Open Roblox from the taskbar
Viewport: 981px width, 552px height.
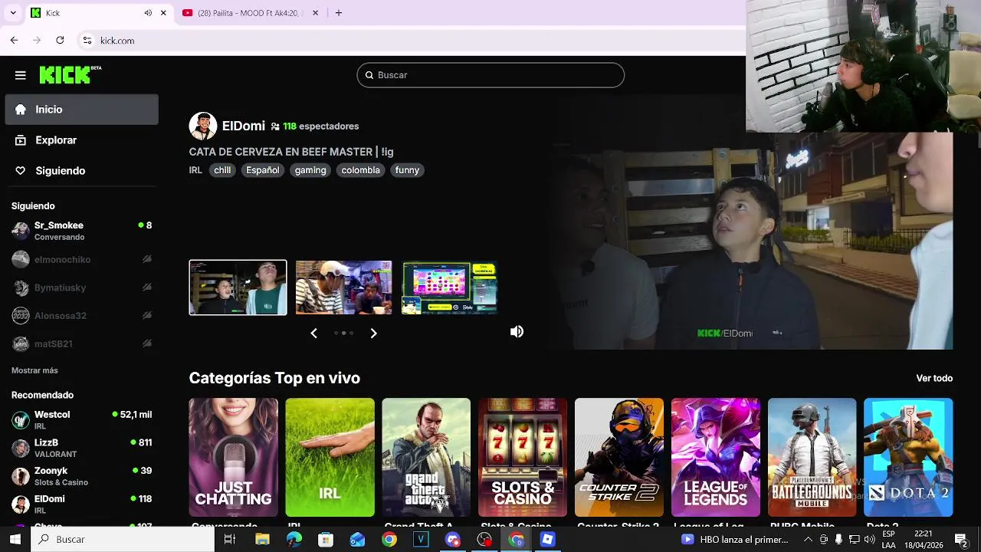547,540
